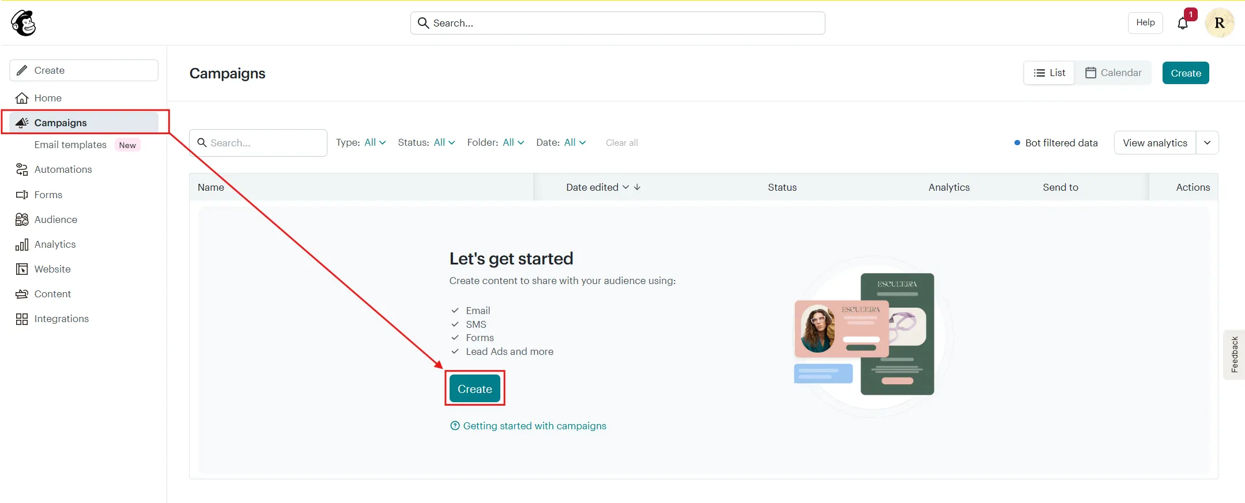
Task: Click Clear all filters link
Action: (622, 142)
